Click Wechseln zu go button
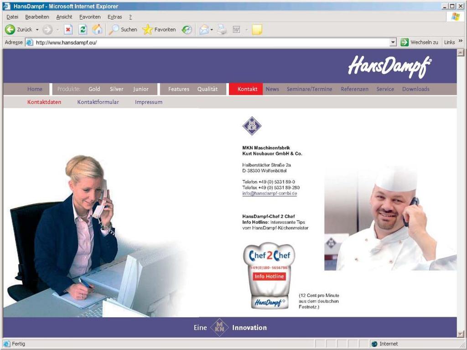Image resolution: width=467 pixels, height=350 pixels. tap(420, 42)
